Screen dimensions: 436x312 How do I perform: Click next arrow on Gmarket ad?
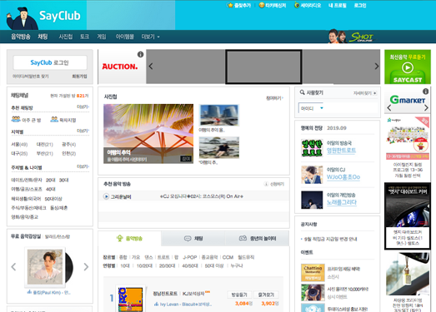tap(426, 107)
